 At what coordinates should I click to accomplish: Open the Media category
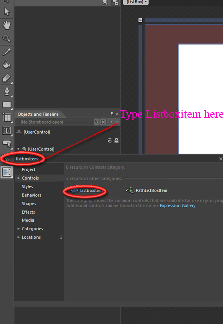(x=28, y=220)
